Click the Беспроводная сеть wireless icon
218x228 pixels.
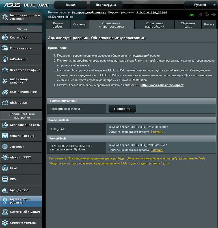pos(5,125)
